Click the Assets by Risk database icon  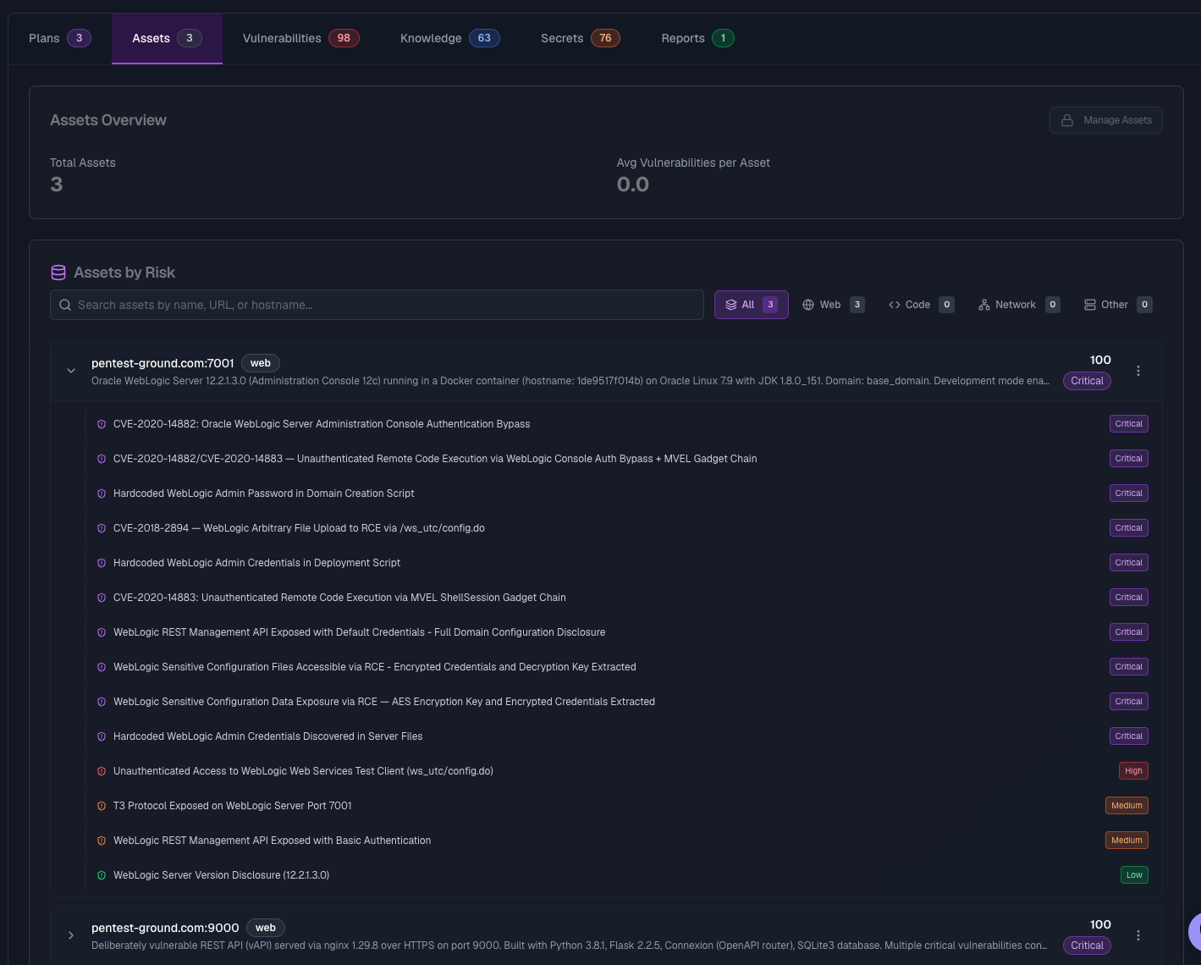[58, 273]
